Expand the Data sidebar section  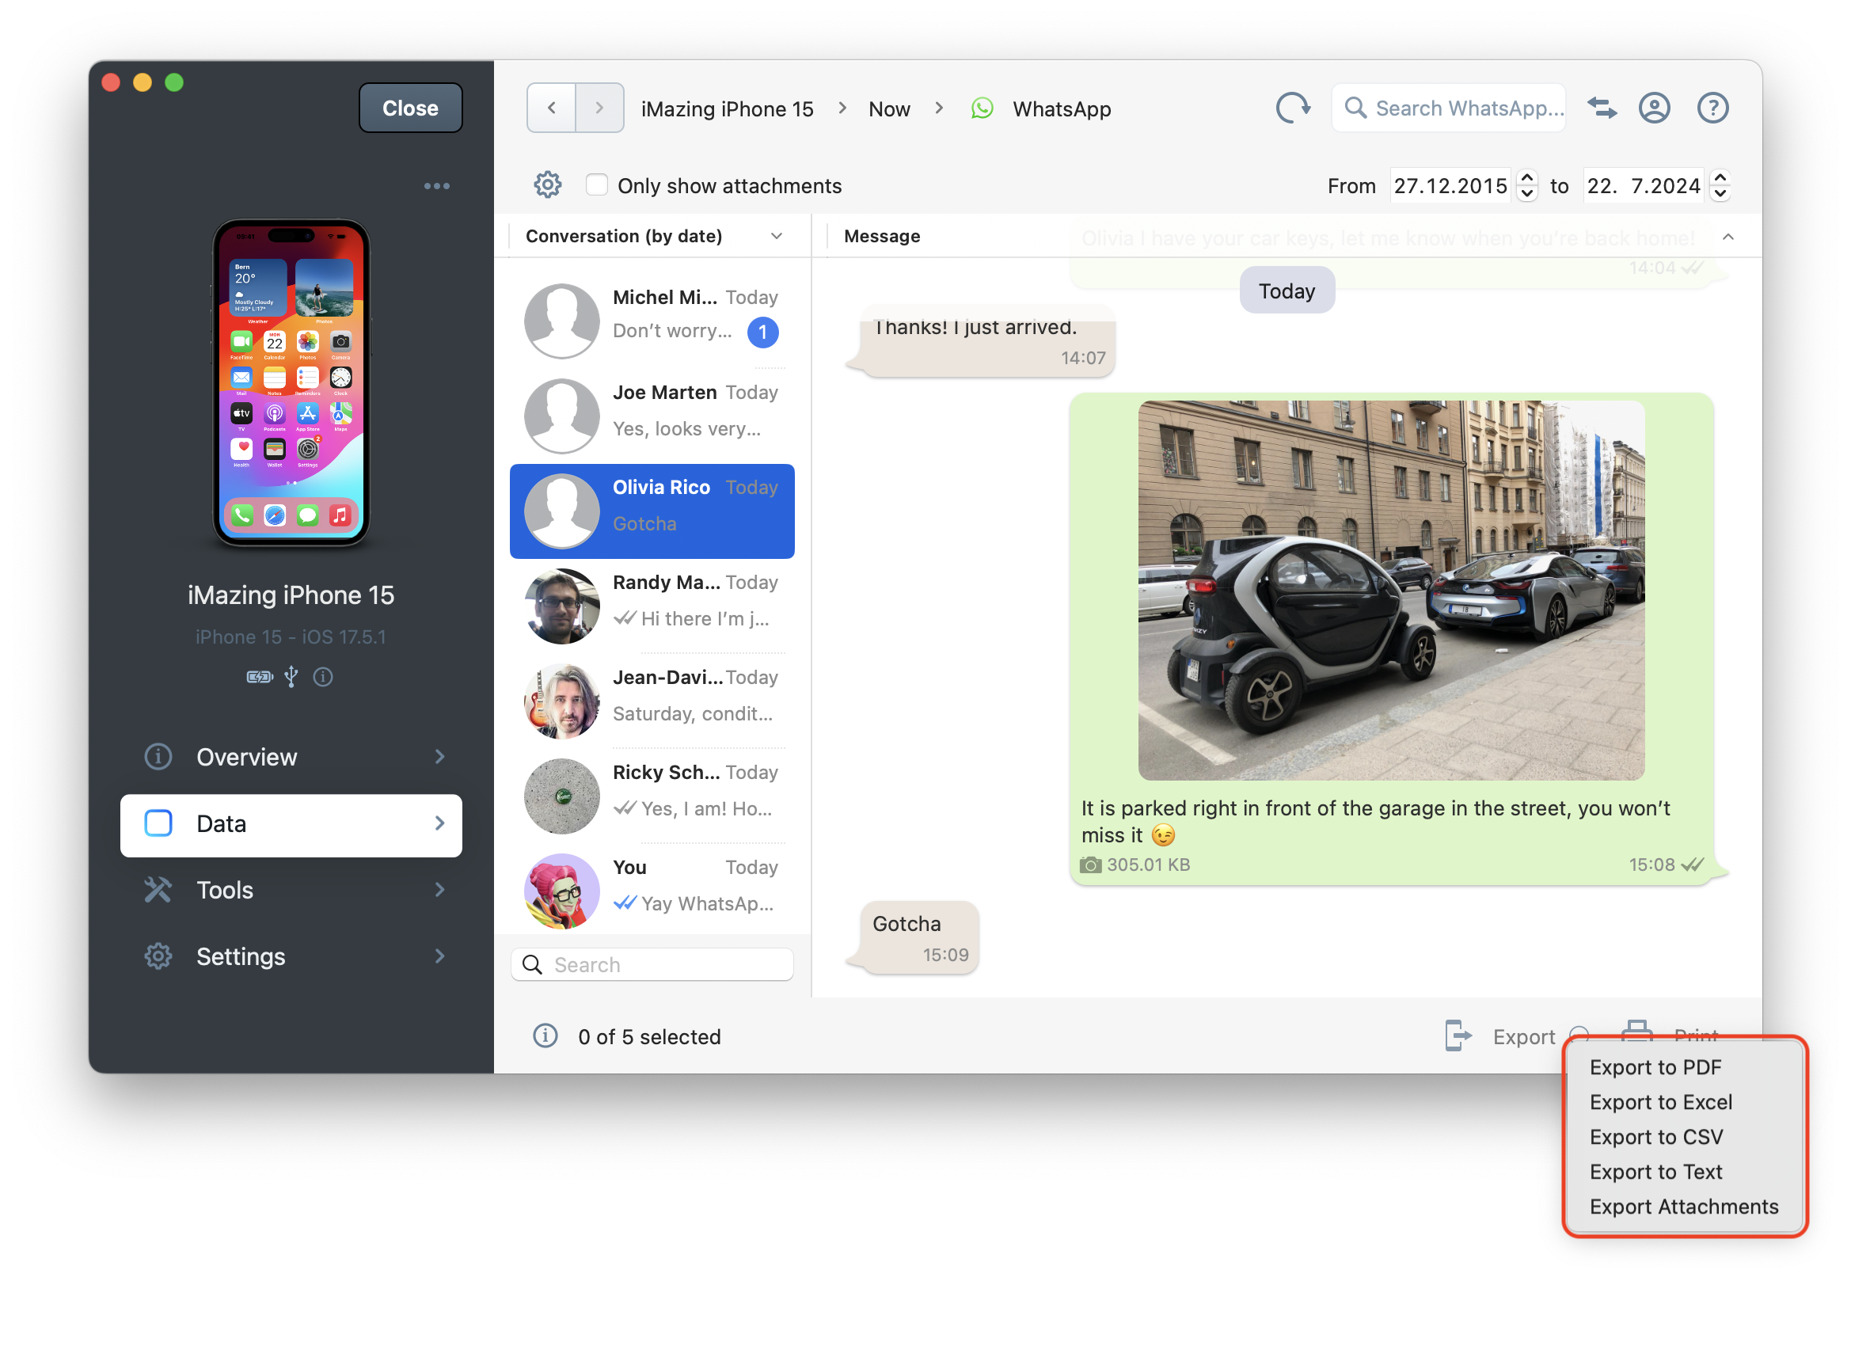click(x=439, y=823)
